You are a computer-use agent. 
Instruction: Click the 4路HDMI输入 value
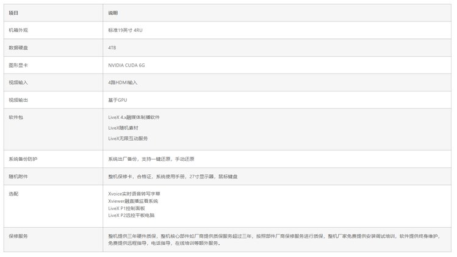click(x=123, y=82)
